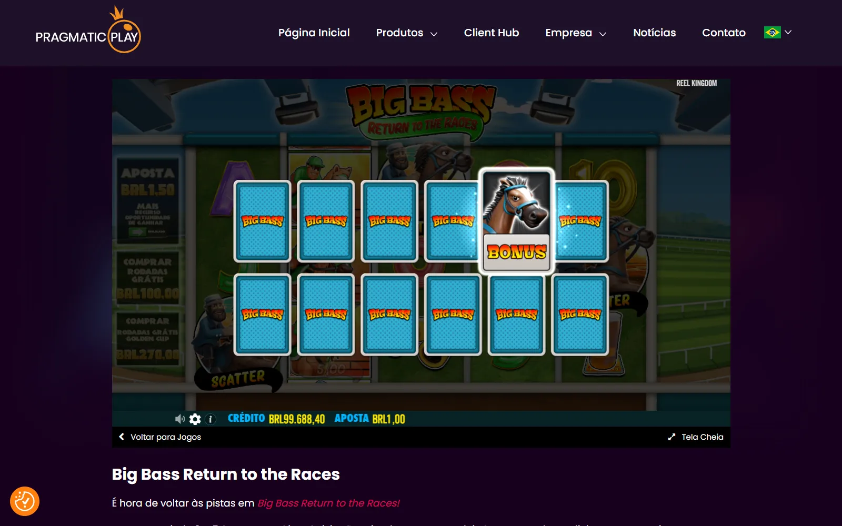Open the orange cookie preferences icon
The height and width of the screenshot is (526, 842).
(25, 501)
